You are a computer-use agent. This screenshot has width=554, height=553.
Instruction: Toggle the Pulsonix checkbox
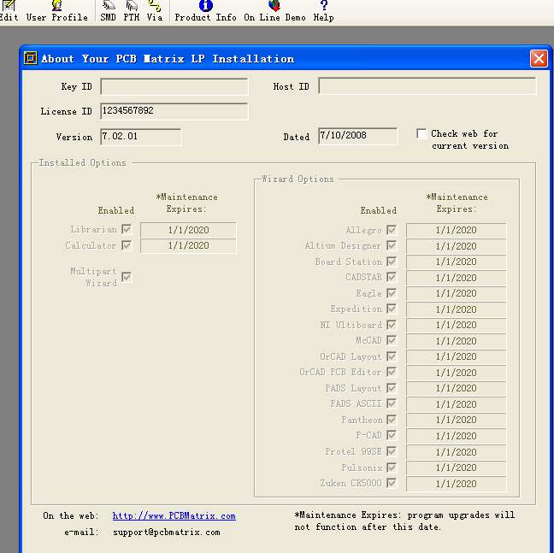tap(391, 468)
